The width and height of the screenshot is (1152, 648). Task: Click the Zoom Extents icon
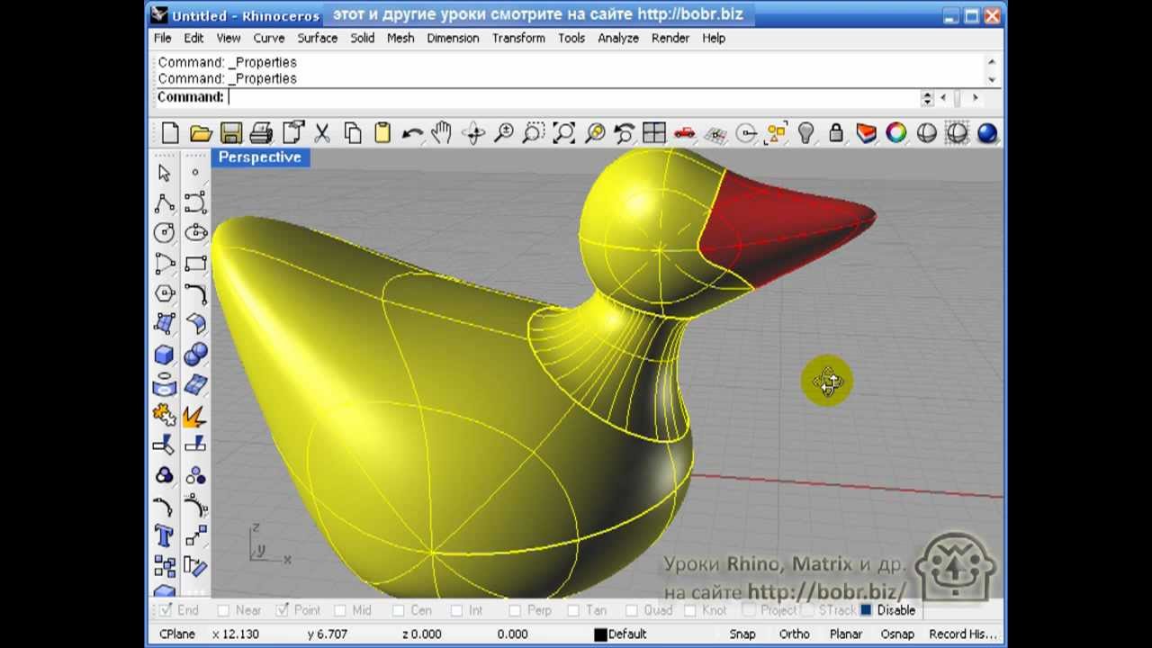[564, 133]
